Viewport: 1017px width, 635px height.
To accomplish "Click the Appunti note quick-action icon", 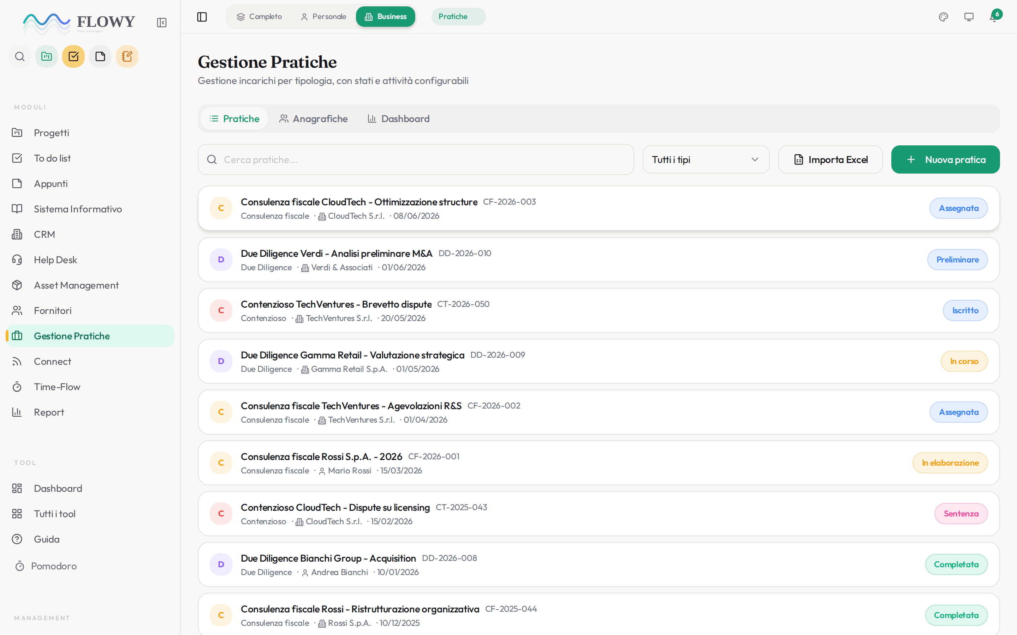I will pyautogui.click(x=100, y=56).
